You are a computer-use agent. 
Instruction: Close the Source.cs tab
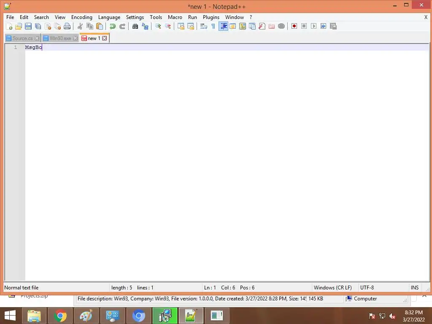[37, 38]
